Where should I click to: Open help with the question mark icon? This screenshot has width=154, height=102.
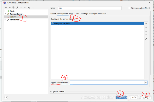tap(6, 98)
